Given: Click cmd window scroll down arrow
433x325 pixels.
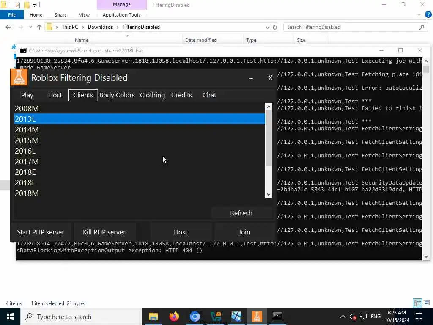Looking at the screenshot, I should click(x=426, y=256).
